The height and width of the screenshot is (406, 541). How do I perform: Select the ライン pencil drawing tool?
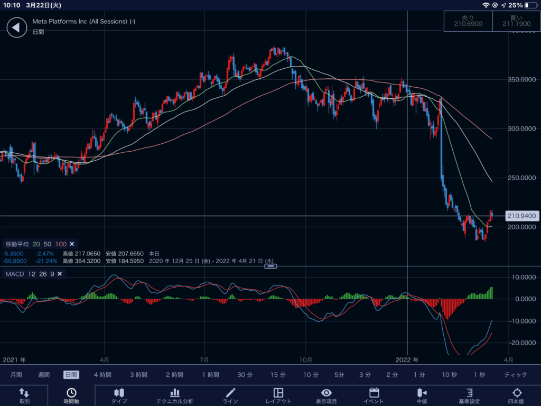[230, 393]
